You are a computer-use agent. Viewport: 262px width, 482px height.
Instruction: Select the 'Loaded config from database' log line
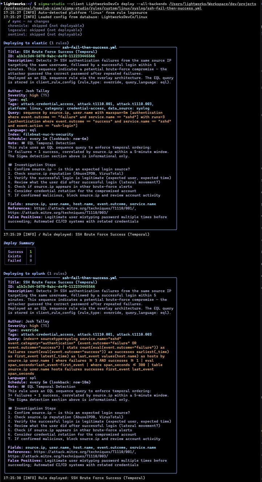point(76,17)
